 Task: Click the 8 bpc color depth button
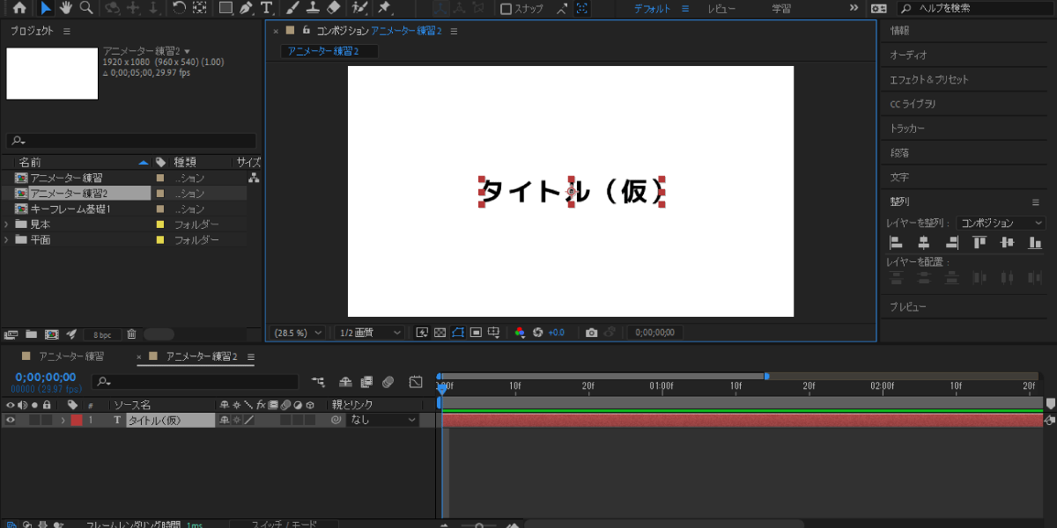click(x=103, y=335)
